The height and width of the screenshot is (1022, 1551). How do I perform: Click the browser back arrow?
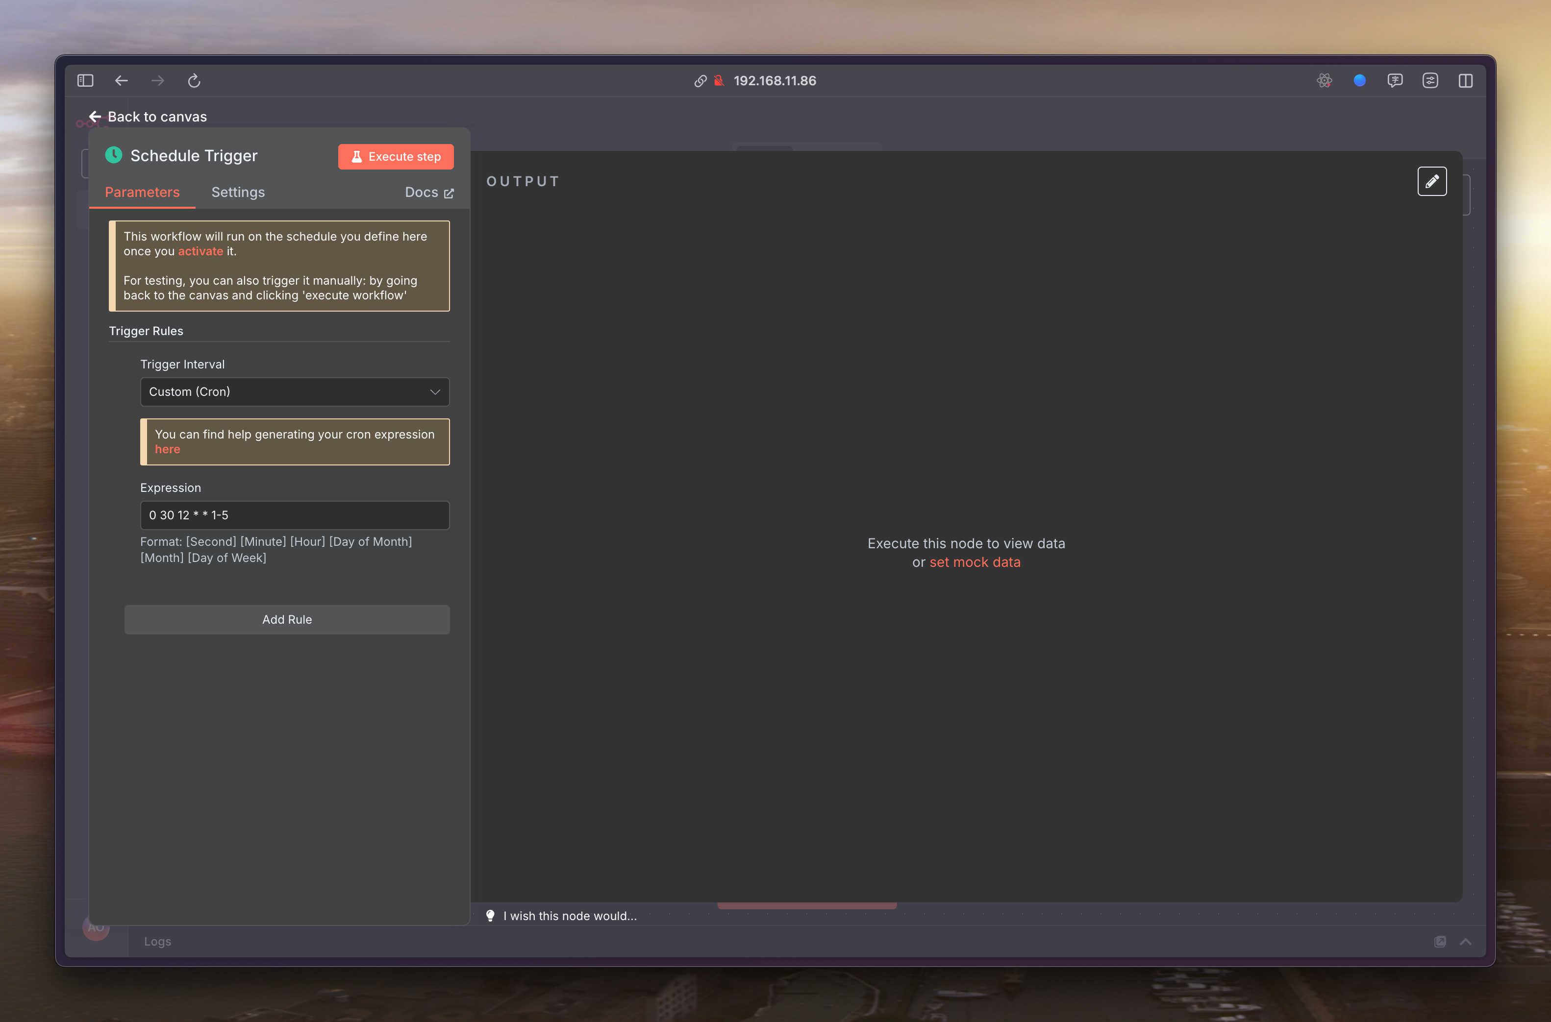pyautogui.click(x=121, y=81)
